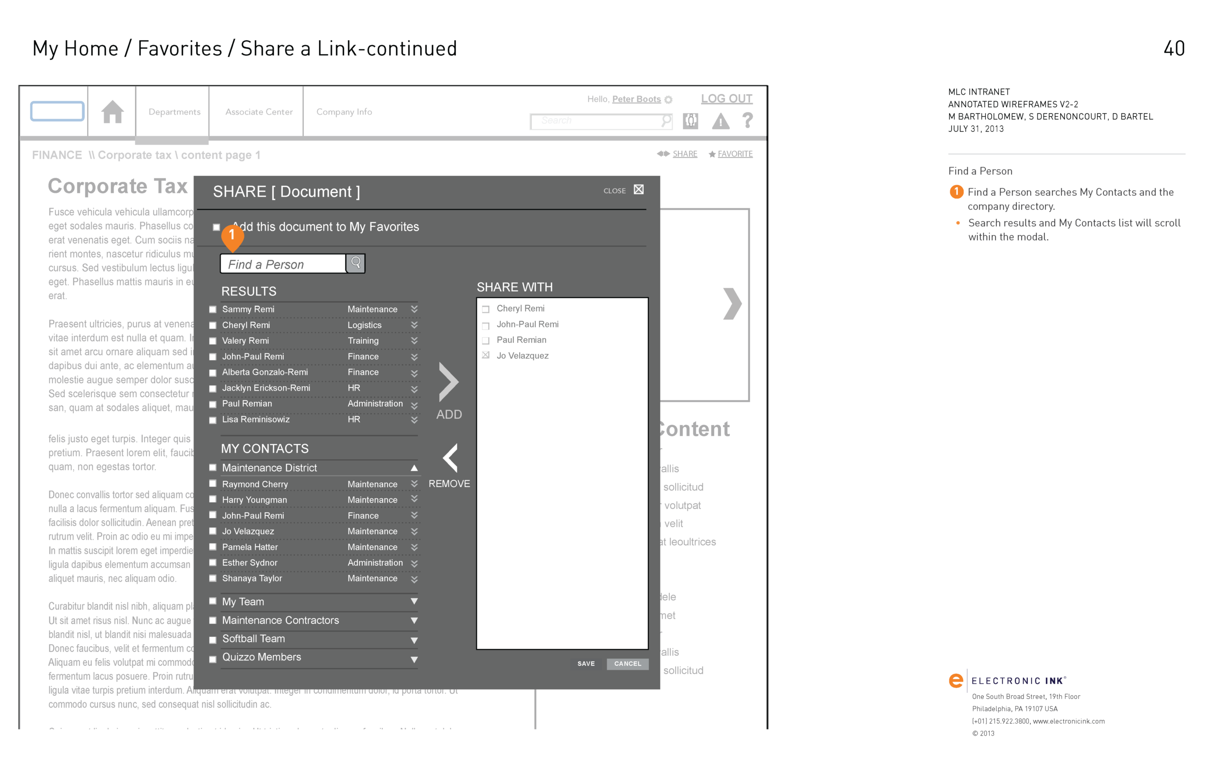Uncheck Jo Velazquez in Share With list
This screenshot has height=767, width=1217.
pos(486,355)
